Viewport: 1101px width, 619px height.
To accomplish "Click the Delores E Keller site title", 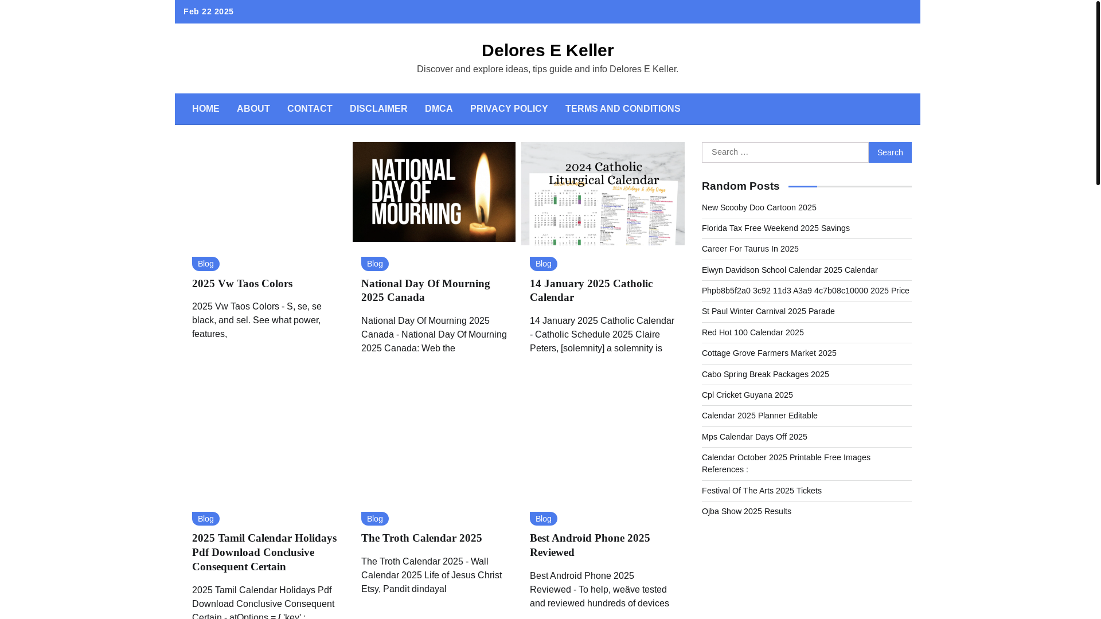I will click(548, 50).
